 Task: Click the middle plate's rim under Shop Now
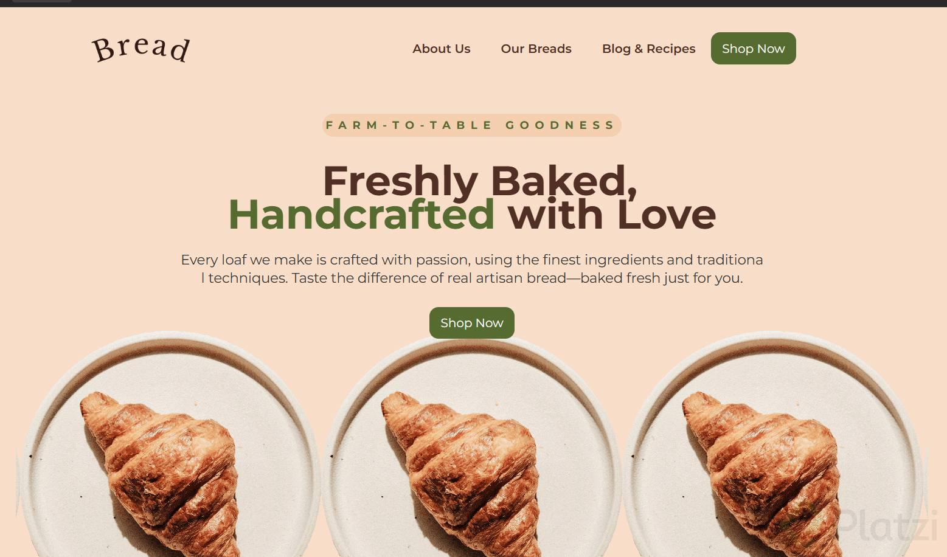point(472,344)
